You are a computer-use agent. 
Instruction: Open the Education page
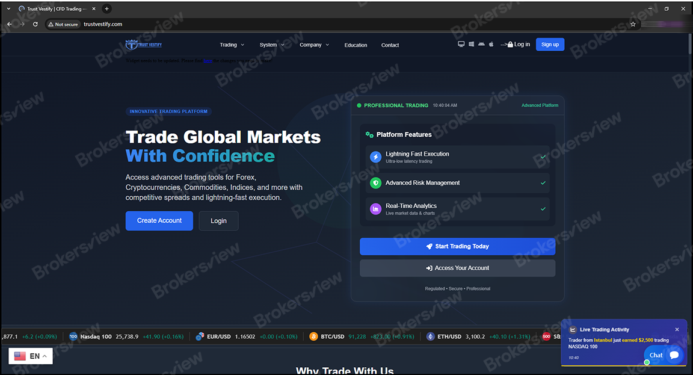[356, 45]
